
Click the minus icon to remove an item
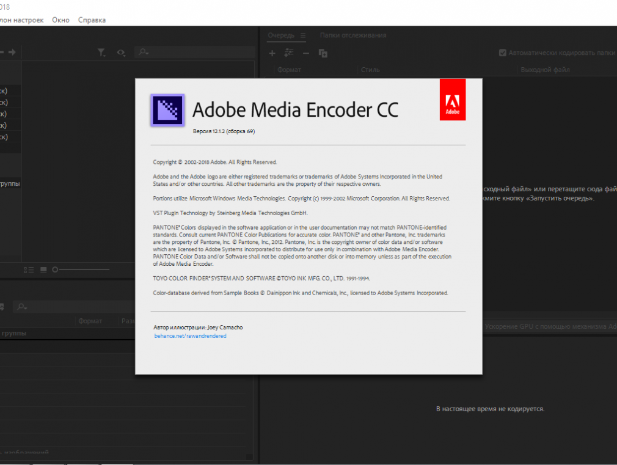[x=305, y=53]
